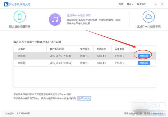This screenshot has width=168, height=117.
Task: Click the 设备名 column header
Action: (22, 49)
